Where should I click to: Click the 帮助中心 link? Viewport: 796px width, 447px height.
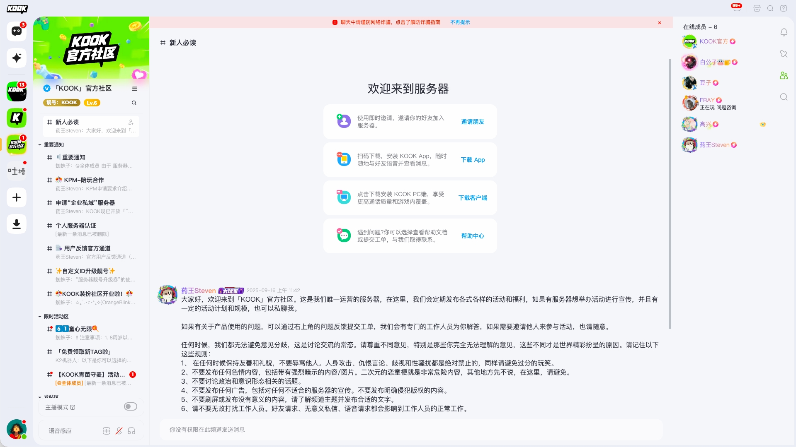pyautogui.click(x=473, y=236)
